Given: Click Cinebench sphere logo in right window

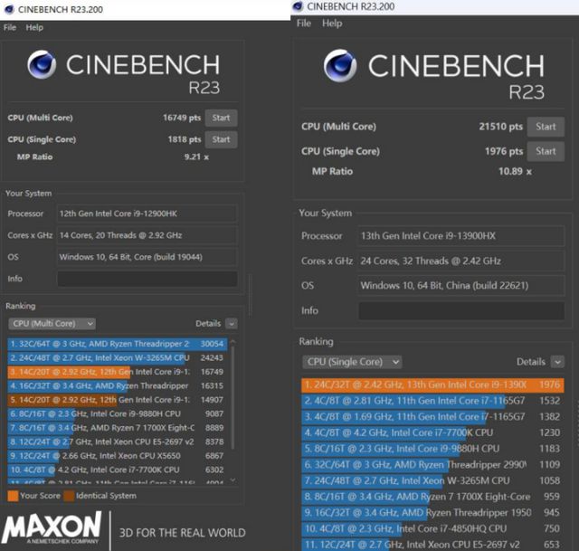Looking at the screenshot, I should point(340,66).
